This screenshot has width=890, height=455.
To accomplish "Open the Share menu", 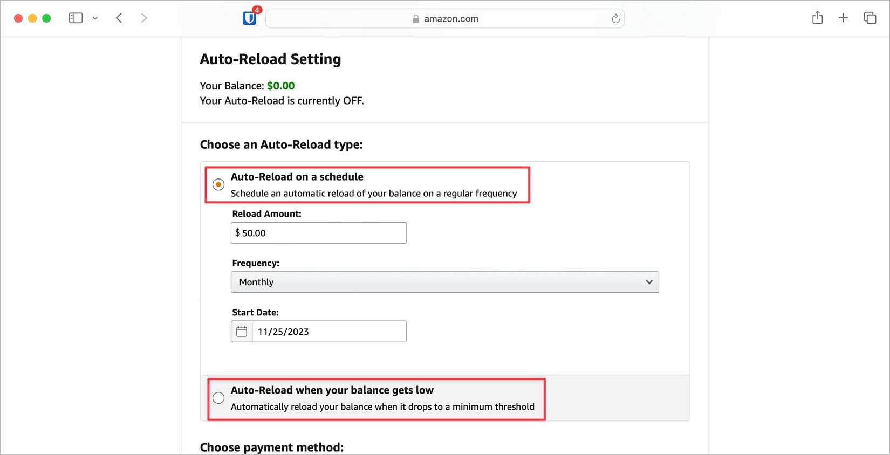I will 818,18.
